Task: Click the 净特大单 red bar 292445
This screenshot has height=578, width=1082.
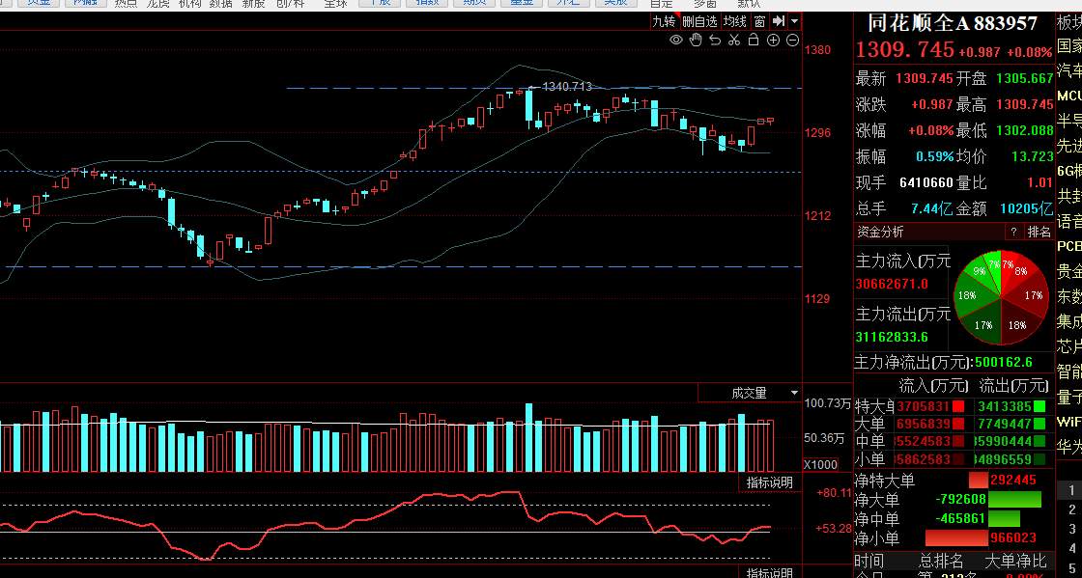Action: [x=979, y=481]
